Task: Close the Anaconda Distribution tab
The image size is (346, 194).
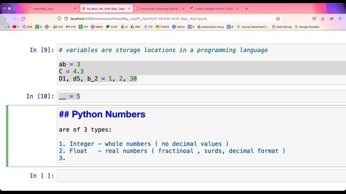Action: 183,9
